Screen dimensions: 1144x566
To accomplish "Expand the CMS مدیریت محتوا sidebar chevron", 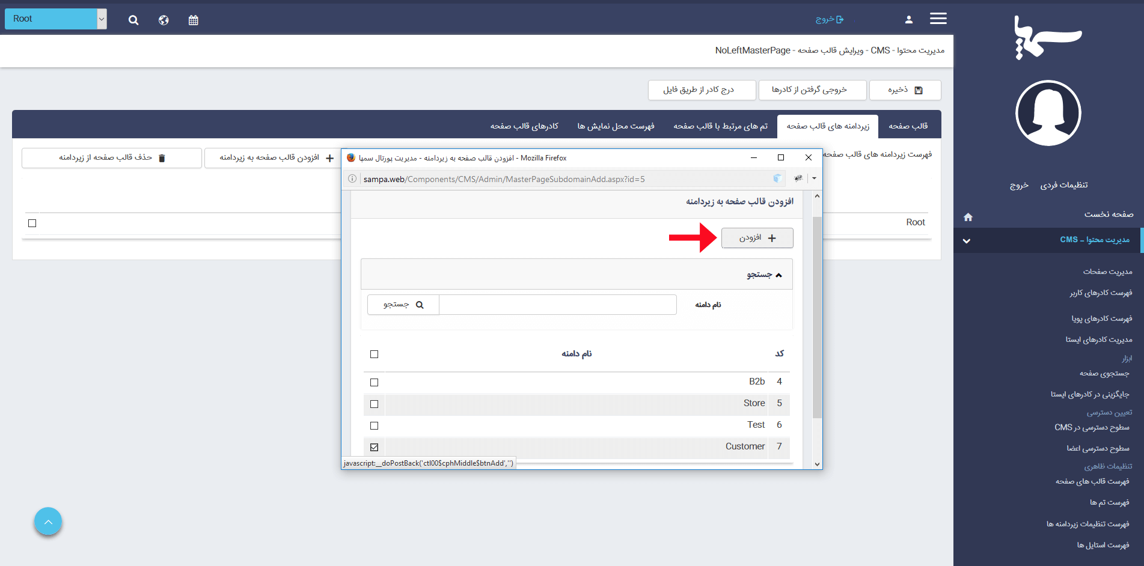I will [x=966, y=241].
